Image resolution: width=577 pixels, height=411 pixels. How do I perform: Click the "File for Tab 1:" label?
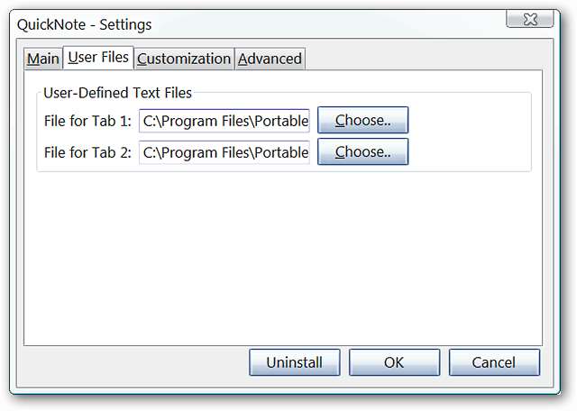pos(87,120)
